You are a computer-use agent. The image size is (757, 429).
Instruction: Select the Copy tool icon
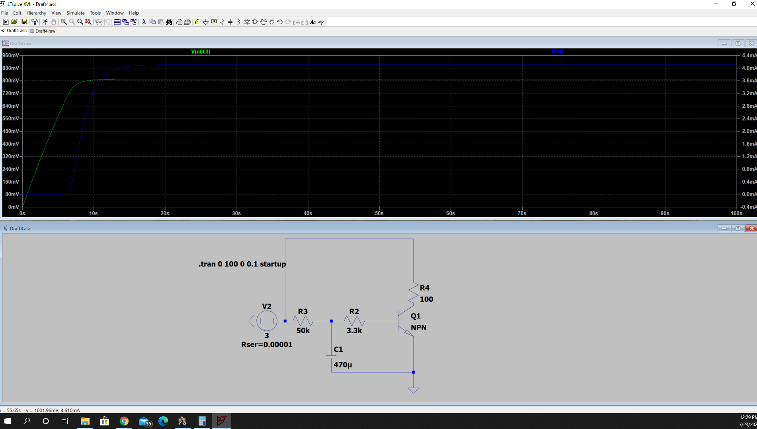[152, 22]
